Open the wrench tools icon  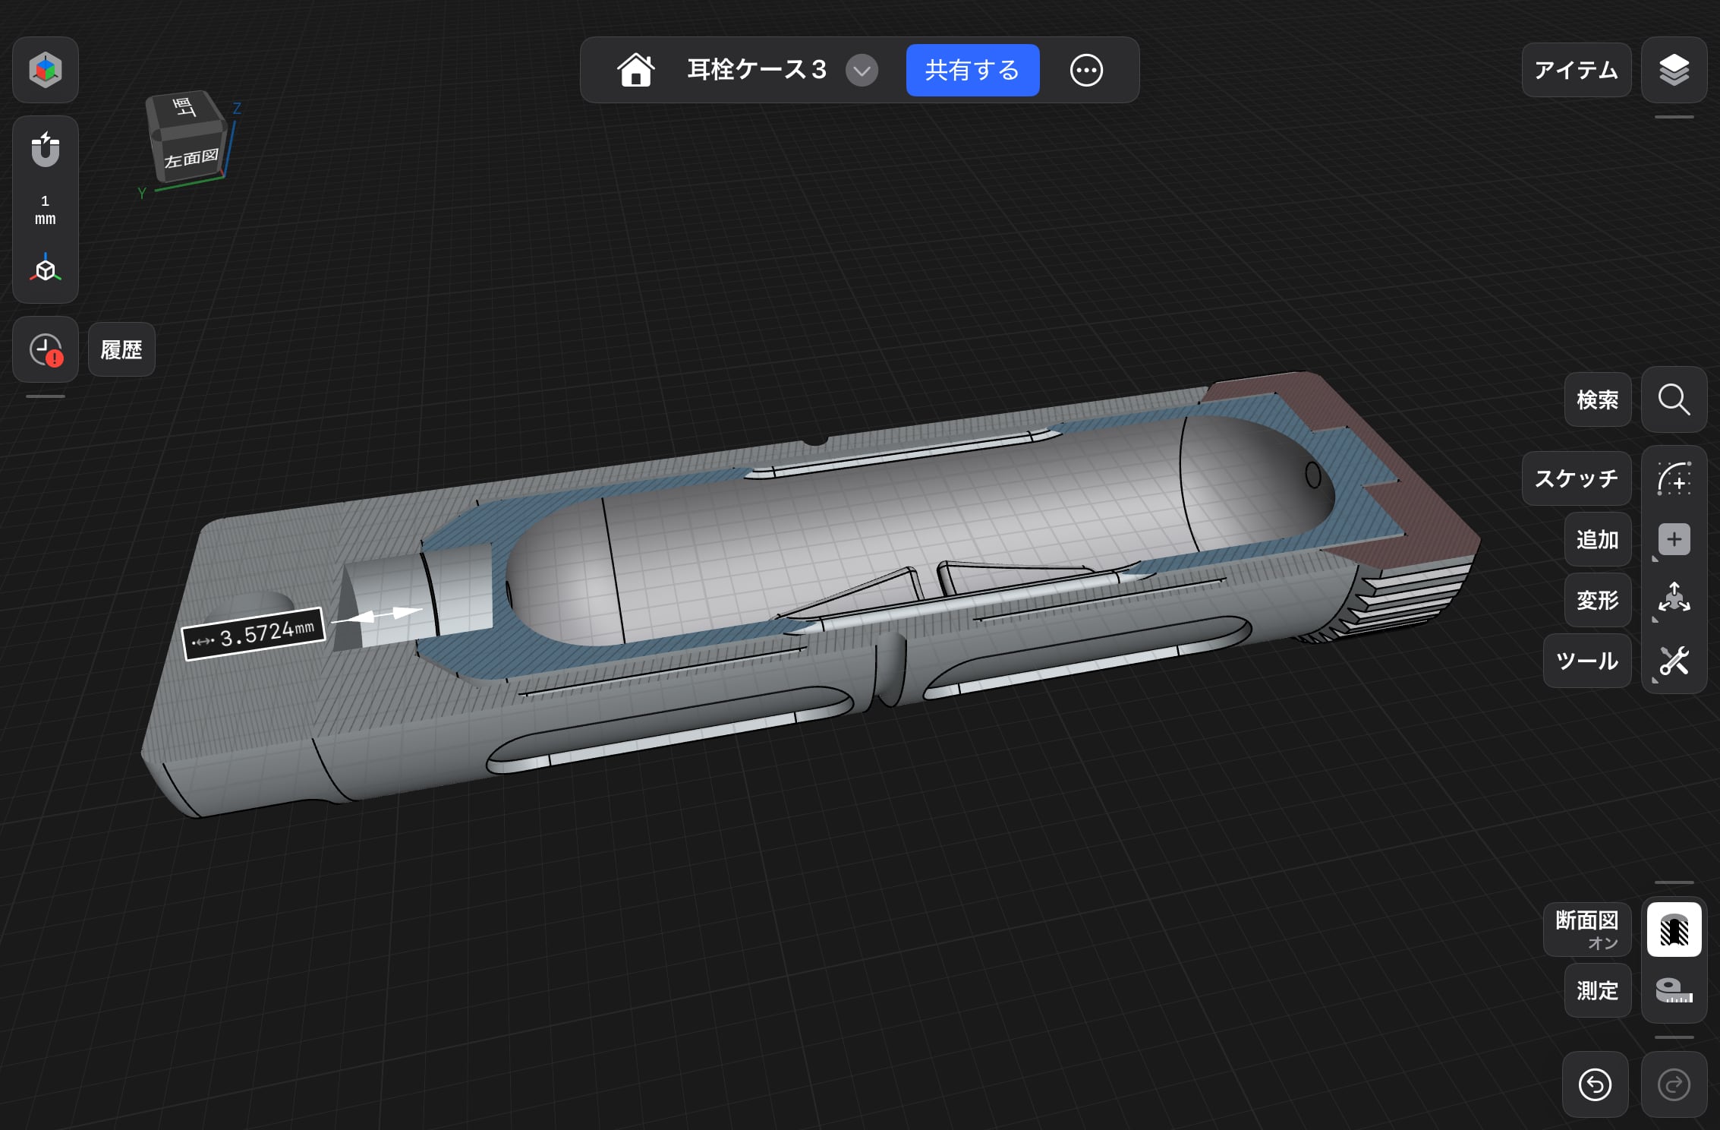[1674, 661]
